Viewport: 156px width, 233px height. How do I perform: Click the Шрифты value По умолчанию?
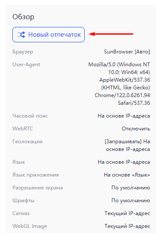coord(131,201)
